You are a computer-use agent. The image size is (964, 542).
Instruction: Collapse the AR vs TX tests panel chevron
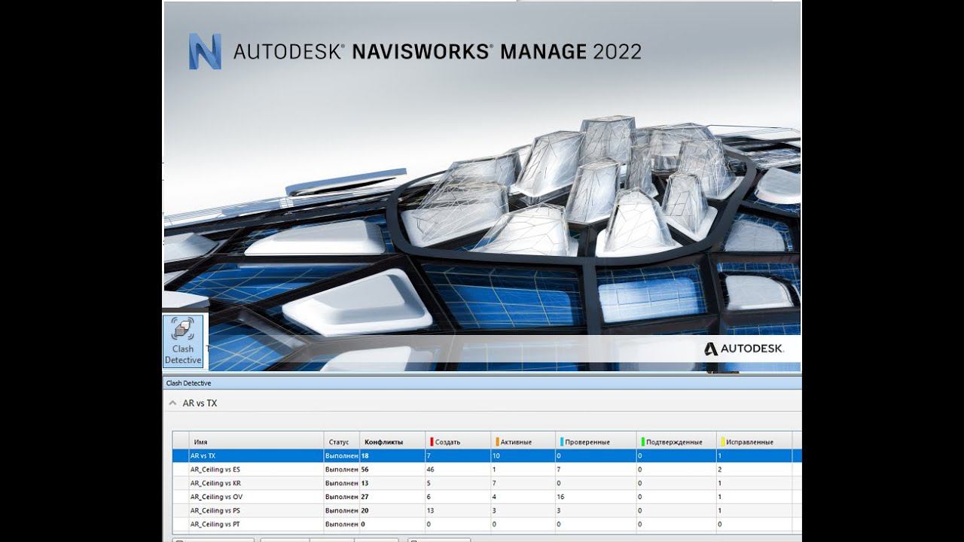(173, 403)
